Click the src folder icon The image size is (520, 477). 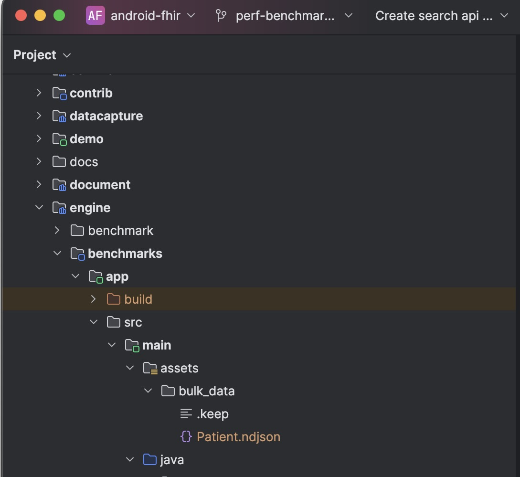point(114,322)
